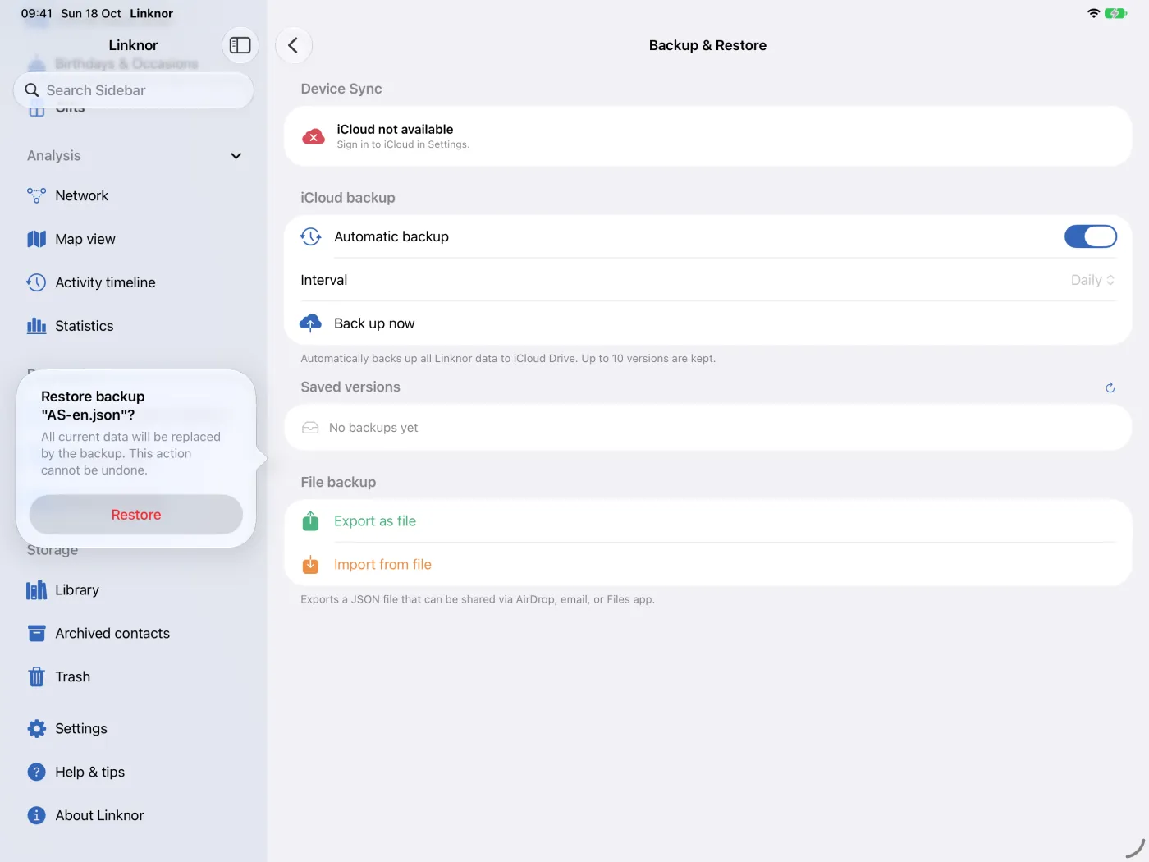The width and height of the screenshot is (1149, 862).
Task: Go back with the chevron button
Action: tap(293, 45)
